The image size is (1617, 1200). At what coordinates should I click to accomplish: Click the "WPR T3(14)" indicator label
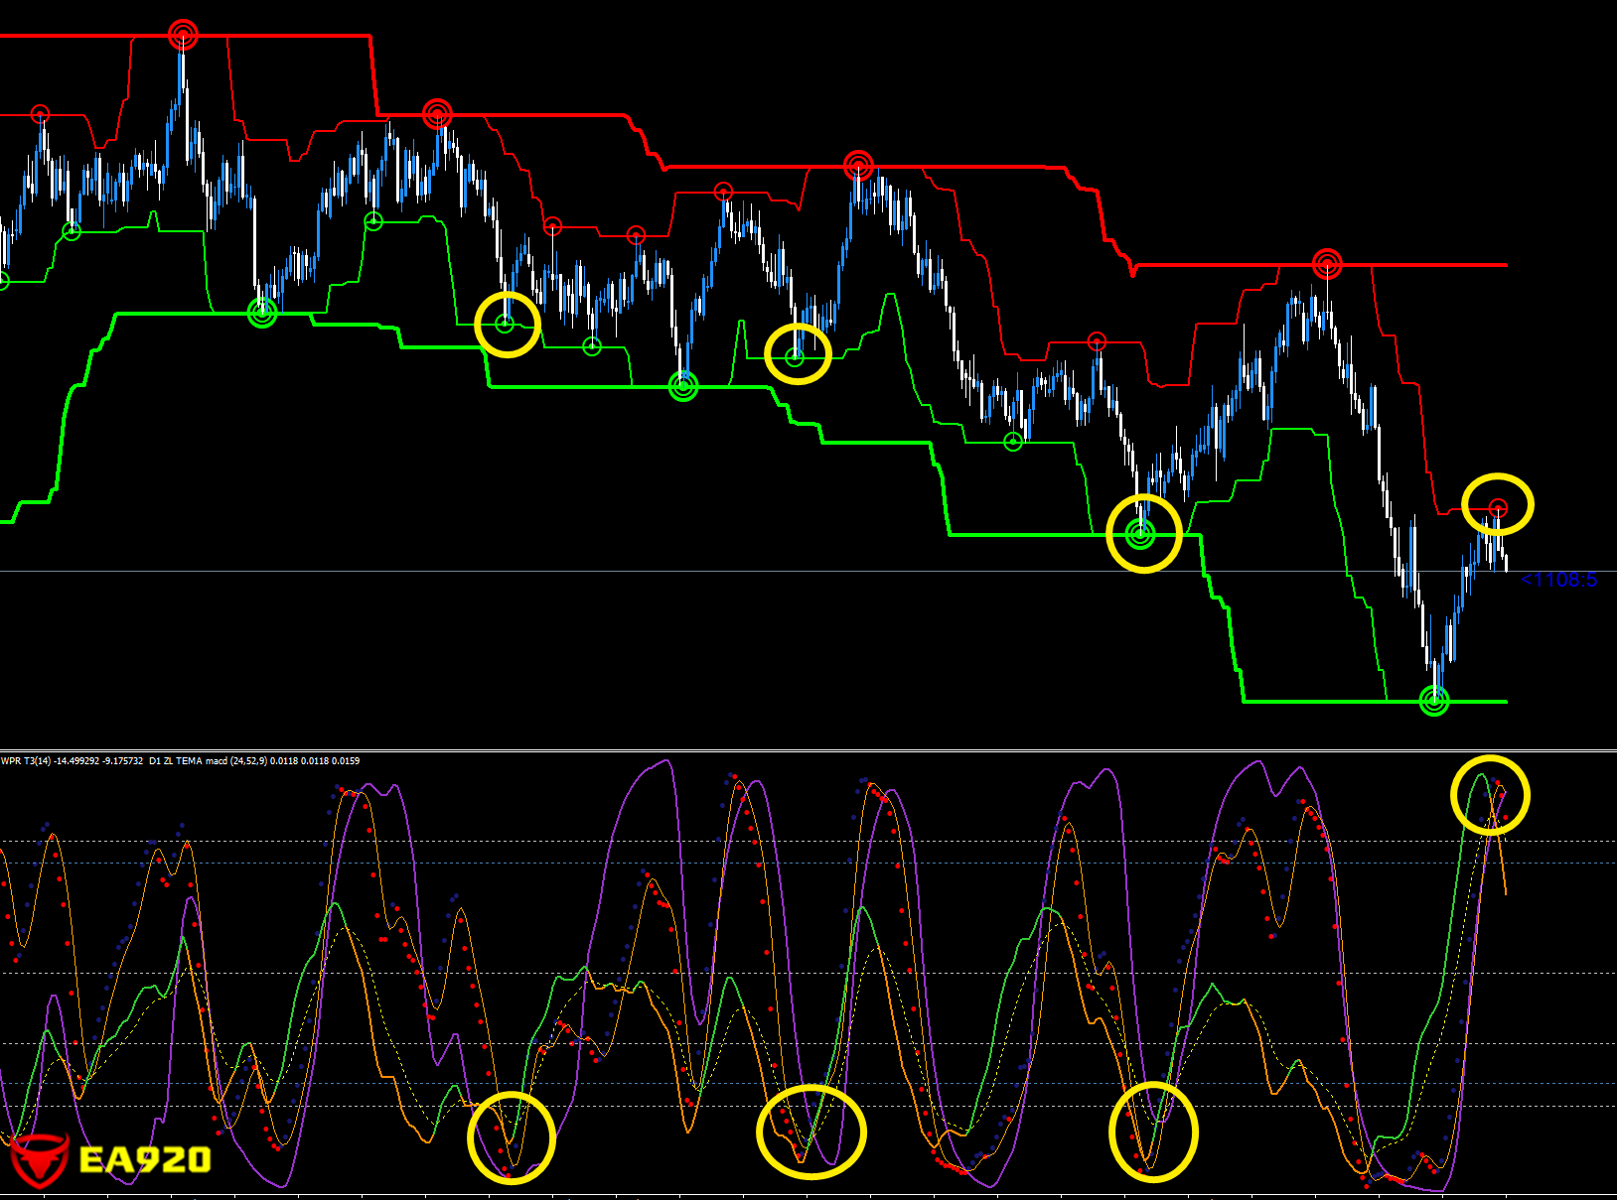[x=25, y=761]
